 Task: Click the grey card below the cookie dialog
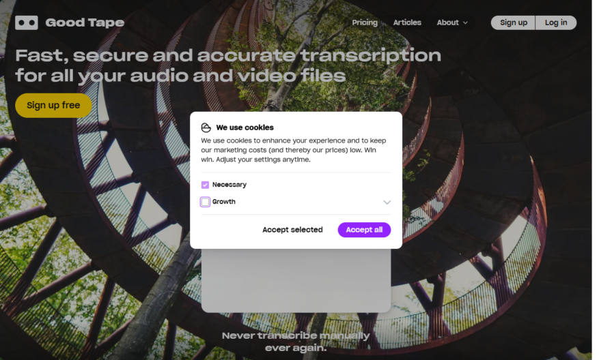click(296, 281)
